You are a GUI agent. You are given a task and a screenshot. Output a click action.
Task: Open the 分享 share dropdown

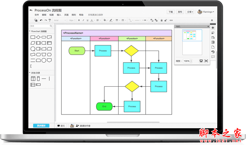pyautogui.click(x=190, y=12)
